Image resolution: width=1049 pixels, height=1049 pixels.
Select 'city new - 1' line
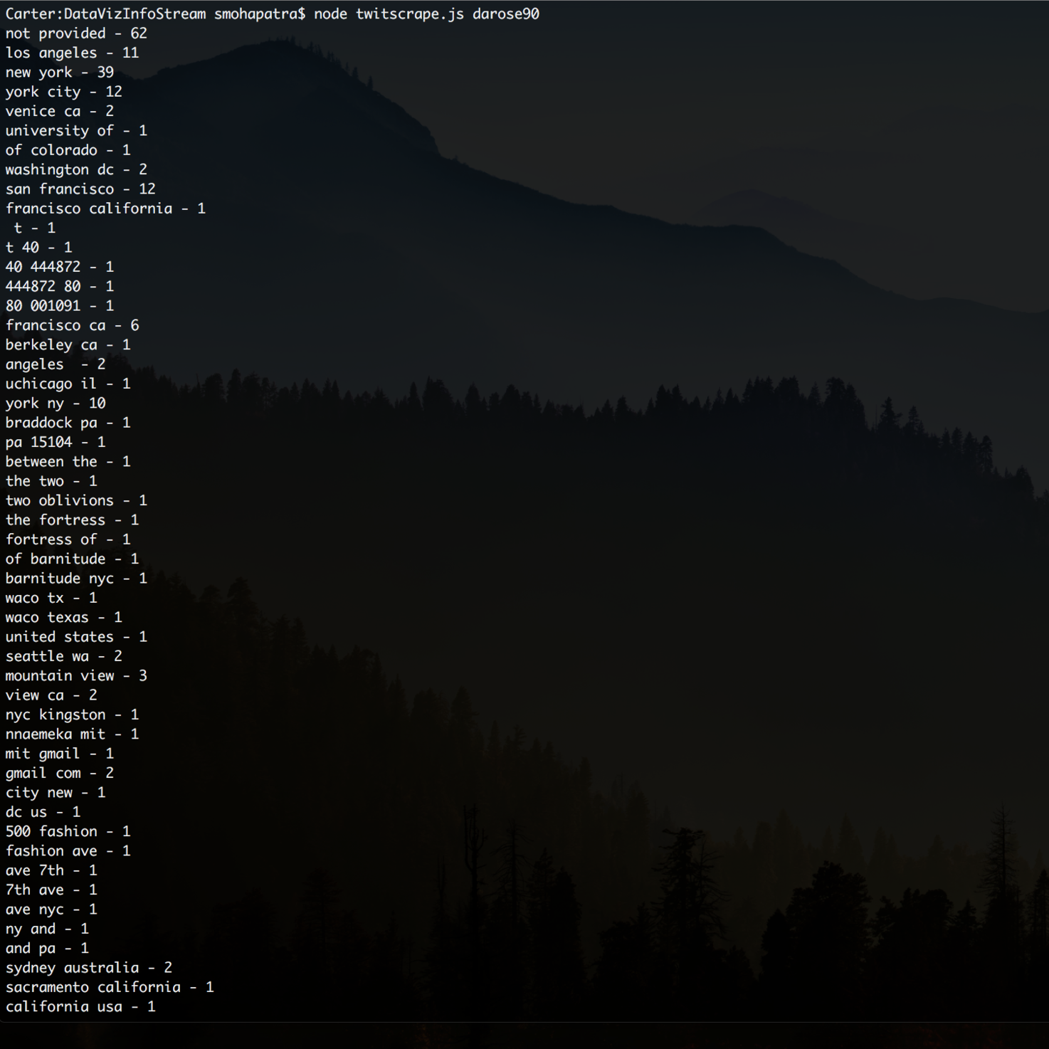click(56, 793)
